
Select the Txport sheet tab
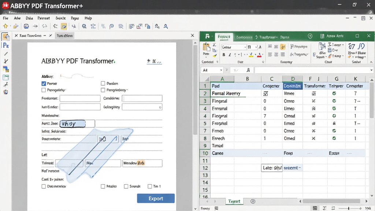[x=234, y=201]
